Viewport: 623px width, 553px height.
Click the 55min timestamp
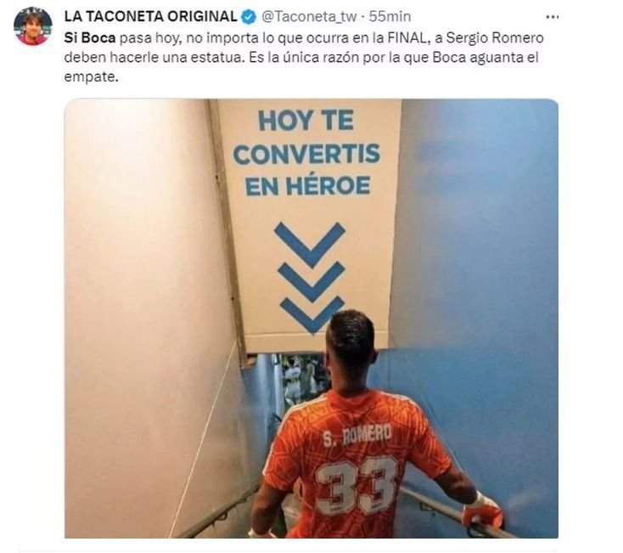tap(390, 17)
